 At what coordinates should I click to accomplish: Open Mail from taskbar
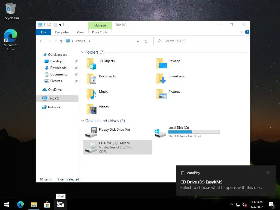[x=60, y=204]
